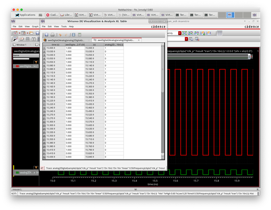This screenshot has height=210, width=271.
Task: Switch to the highlighted blue workspace in the pager
Action: click(x=230, y=15)
